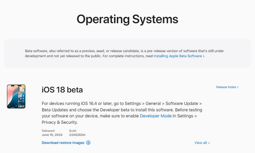Click the download arrow circle icon

pyautogui.click(x=88, y=143)
